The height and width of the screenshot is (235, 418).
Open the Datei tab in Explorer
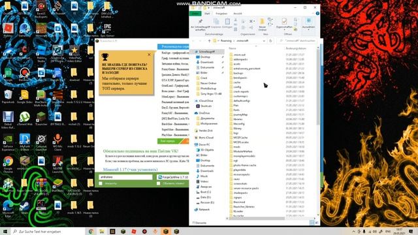tap(195, 13)
